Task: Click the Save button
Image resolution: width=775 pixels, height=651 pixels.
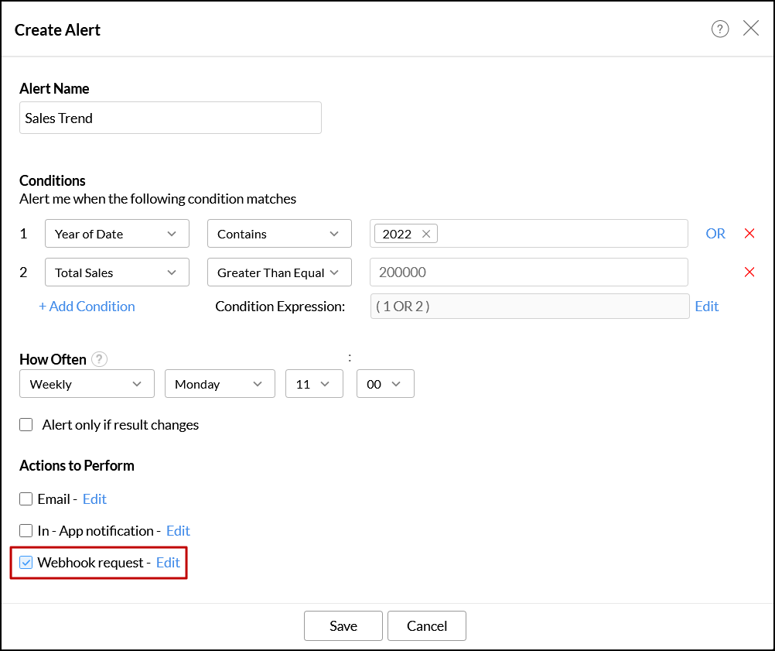Action: [343, 626]
